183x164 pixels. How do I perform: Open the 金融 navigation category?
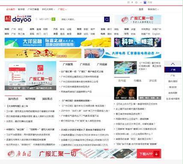point(103,29)
